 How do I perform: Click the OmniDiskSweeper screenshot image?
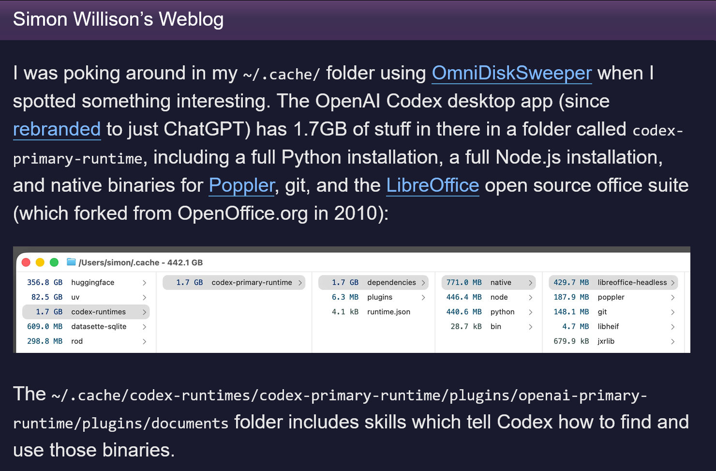click(x=352, y=300)
